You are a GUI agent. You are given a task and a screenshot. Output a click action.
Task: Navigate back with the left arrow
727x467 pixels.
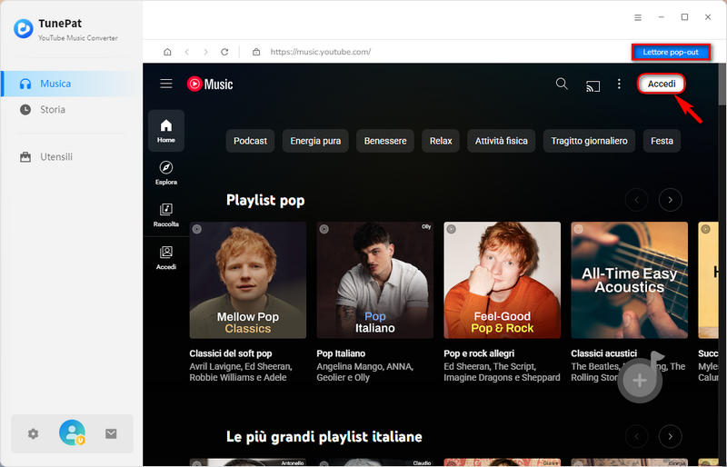coord(187,52)
